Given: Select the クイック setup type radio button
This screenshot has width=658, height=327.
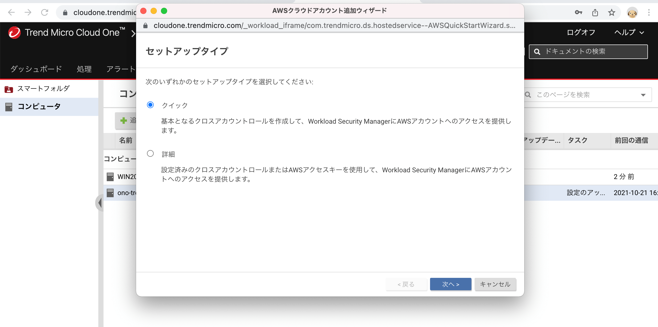Looking at the screenshot, I should click(150, 105).
